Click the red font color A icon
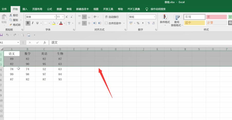Image resolution: width=232 pixels, height=120 pixels. pos(61,23)
